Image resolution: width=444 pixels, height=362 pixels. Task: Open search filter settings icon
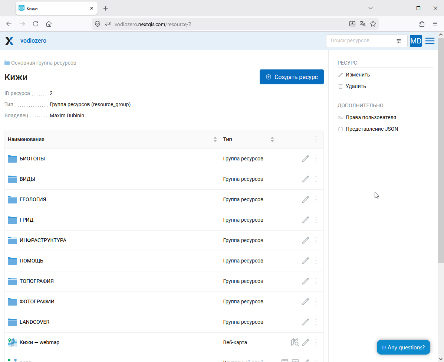click(399, 41)
